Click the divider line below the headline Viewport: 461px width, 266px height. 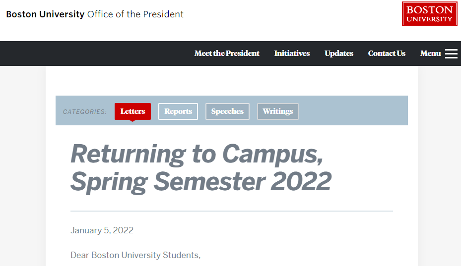[x=231, y=211]
